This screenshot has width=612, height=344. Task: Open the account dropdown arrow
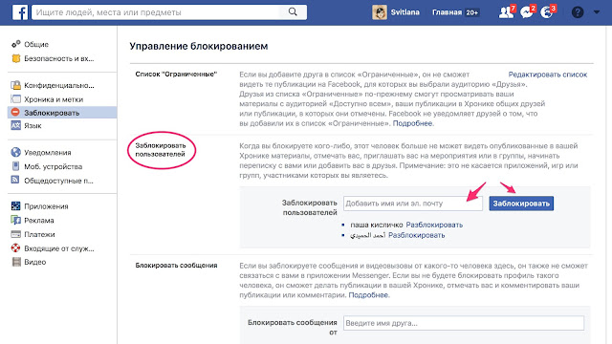(597, 12)
